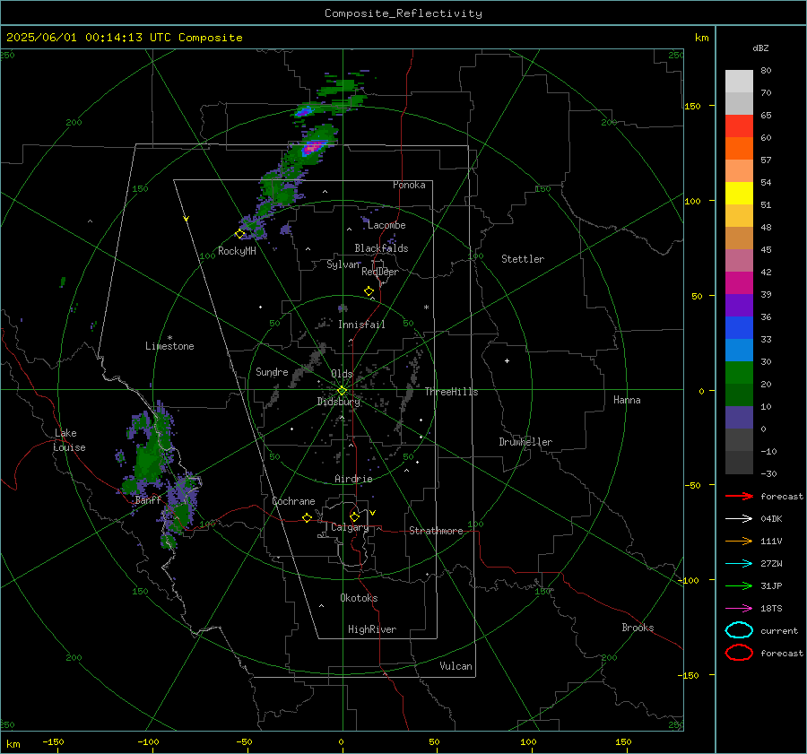Click the magenta 18TS arrow in legend

(739, 609)
